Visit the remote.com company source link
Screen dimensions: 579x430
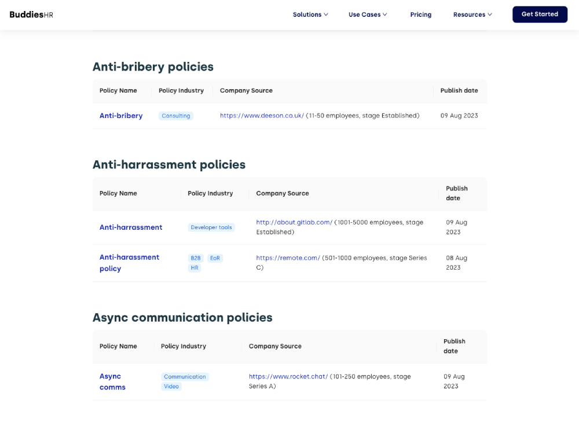[x=288, y=258]
